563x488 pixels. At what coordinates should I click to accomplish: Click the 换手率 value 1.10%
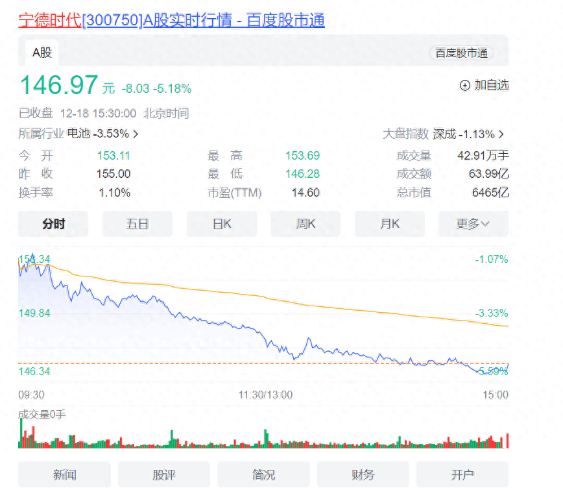pyautogui.click(x=114, y=193)
